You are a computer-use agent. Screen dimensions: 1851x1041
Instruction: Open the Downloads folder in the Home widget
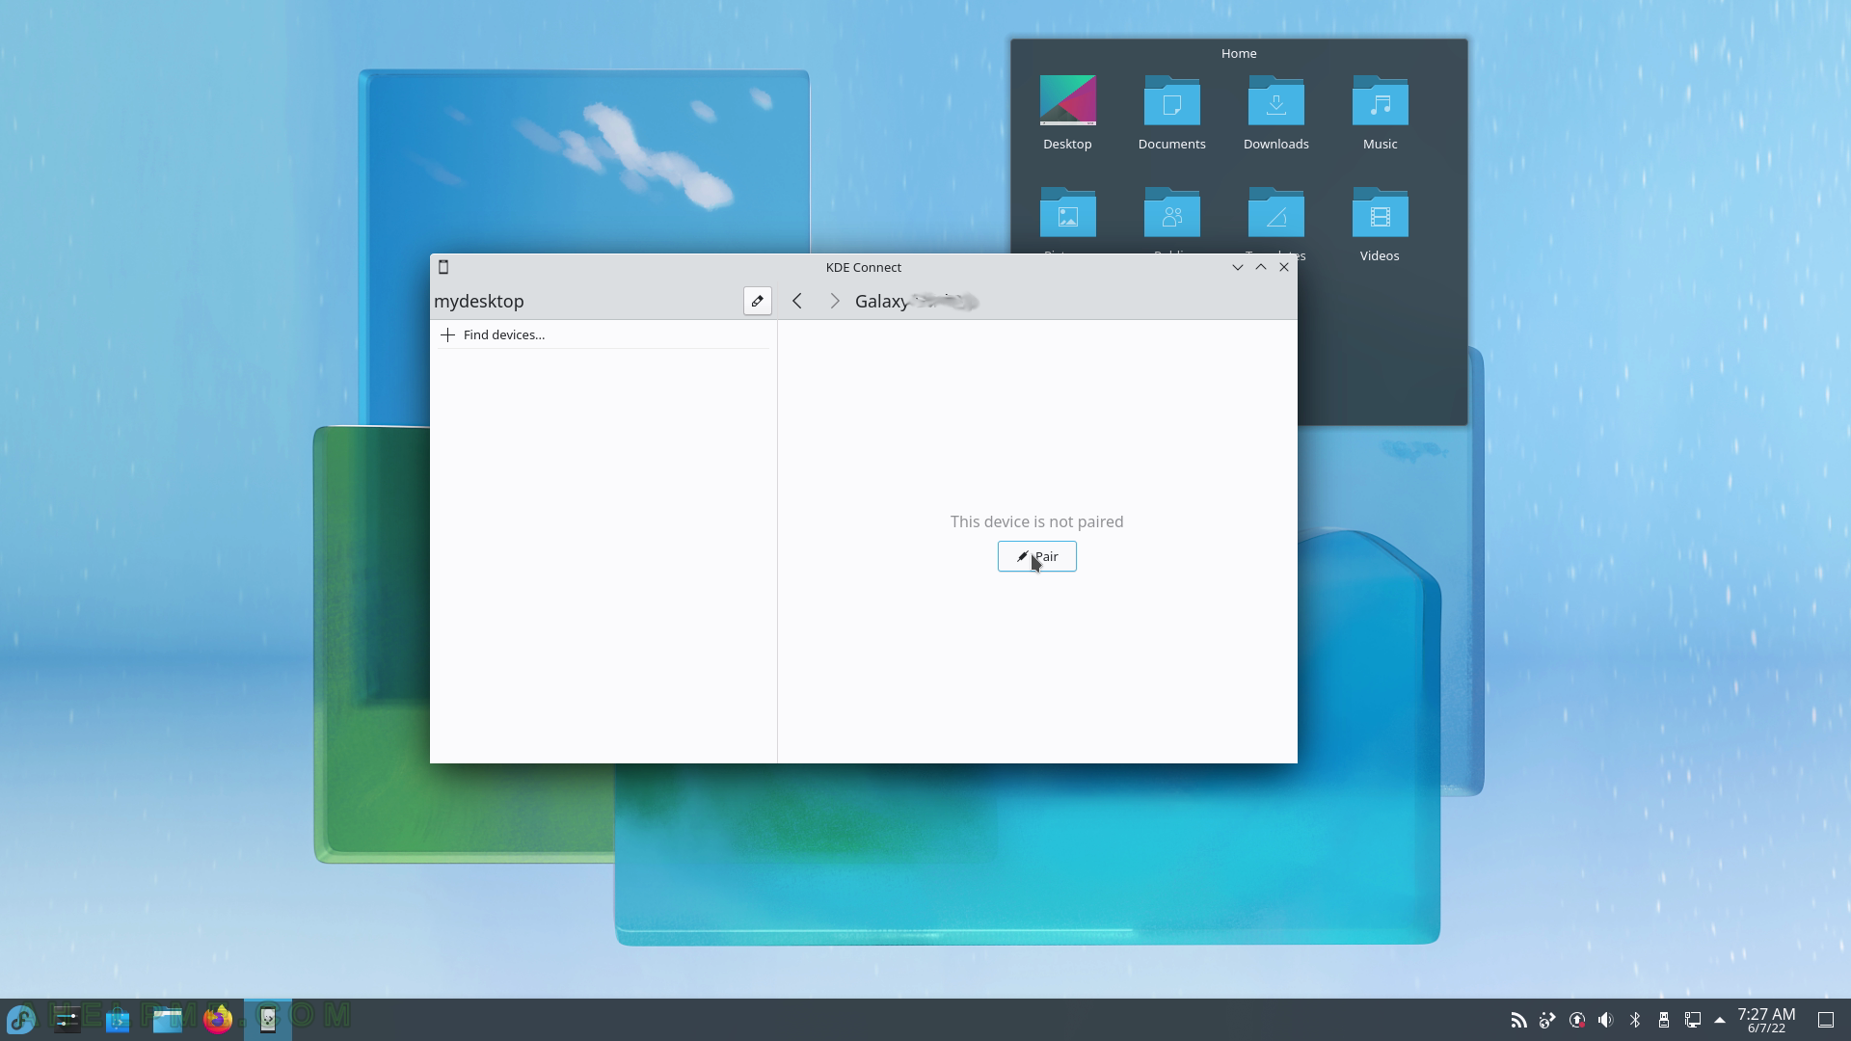point(1275,113)
